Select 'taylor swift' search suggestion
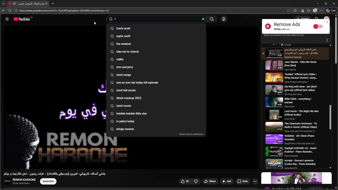 156,36
